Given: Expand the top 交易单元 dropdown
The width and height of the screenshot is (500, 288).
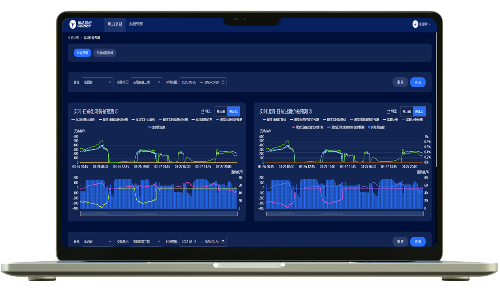Looking at the screenshot, I should 146,82.
